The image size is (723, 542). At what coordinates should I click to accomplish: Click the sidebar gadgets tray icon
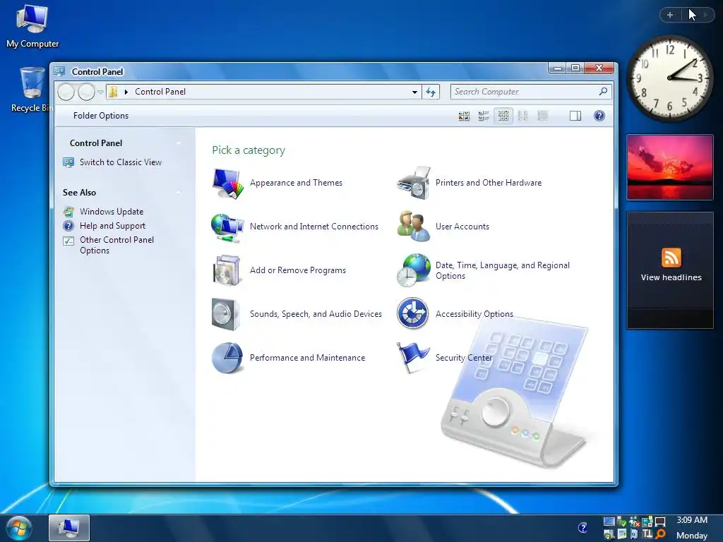647,522
